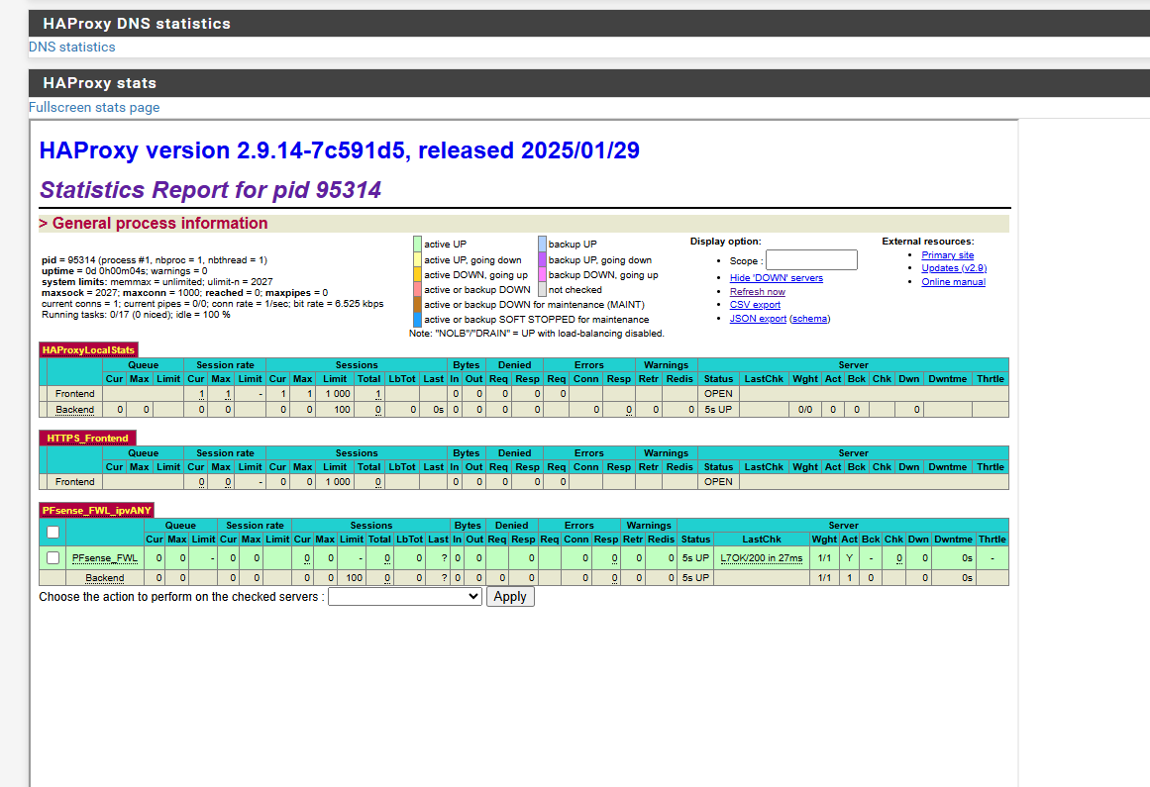Click the 1 000 session limit in HAProxyLocalStats Frontend
Viewport: 1150px width, 787px height.
[x=338, y=394]
